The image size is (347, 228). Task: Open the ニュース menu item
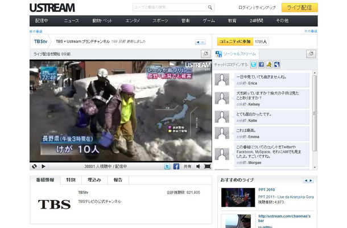(x=71, y=21)
